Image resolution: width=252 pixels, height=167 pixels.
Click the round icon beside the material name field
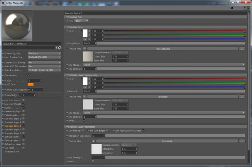pos(59,48)
